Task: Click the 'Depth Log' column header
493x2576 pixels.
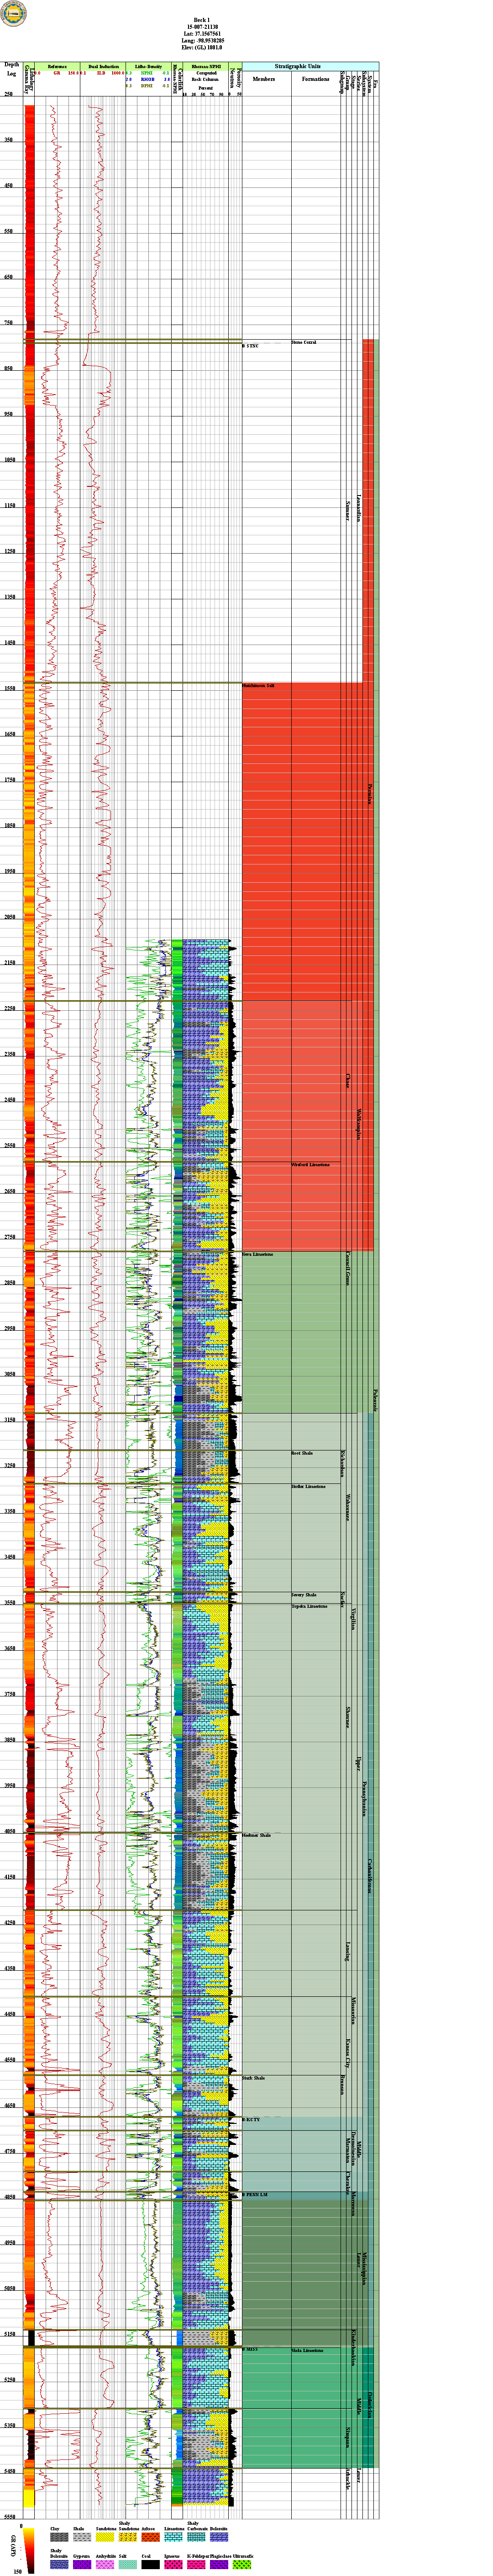Action: [x=12, y=69]
